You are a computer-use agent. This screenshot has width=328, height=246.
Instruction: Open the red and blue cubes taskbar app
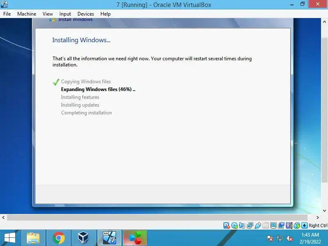135,238
